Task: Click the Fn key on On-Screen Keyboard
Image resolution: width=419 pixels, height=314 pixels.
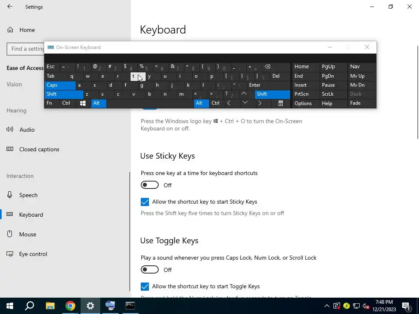Action: (52, 103)
